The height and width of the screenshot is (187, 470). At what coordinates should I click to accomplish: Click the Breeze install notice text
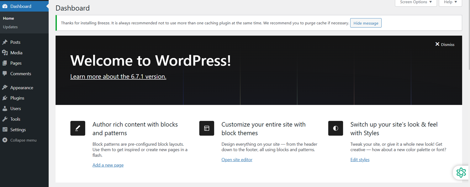click(205, 23)
